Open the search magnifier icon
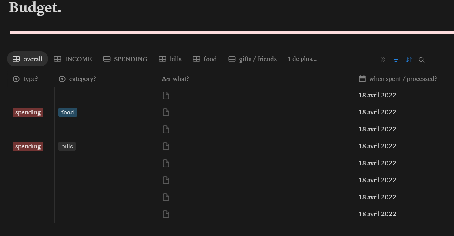 point(422,60)
